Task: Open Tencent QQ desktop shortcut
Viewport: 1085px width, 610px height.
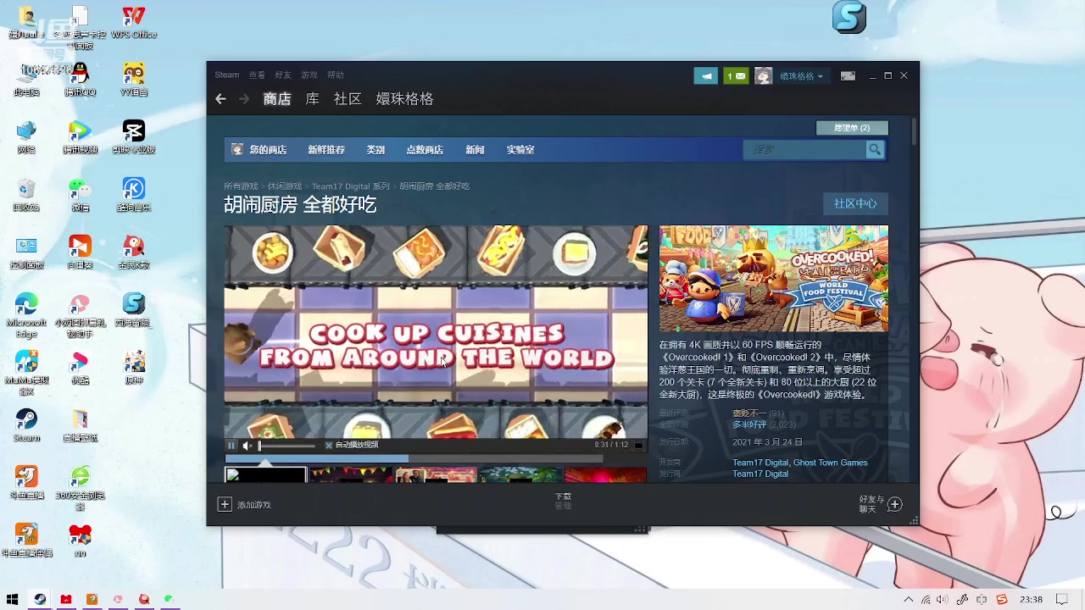Action: click(80, 80)
